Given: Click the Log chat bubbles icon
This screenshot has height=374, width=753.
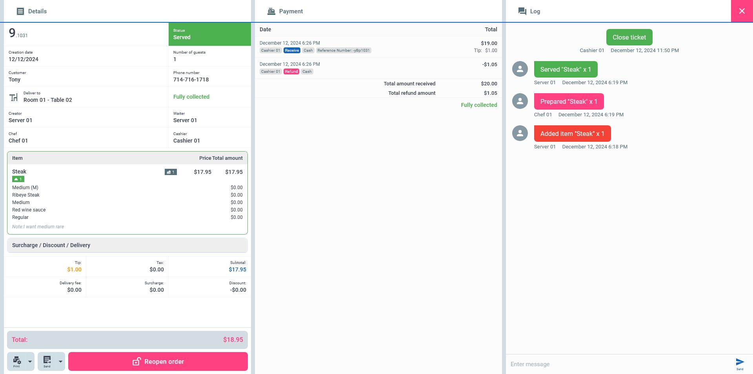Looking at the screenshot, I should coord(522,11).
